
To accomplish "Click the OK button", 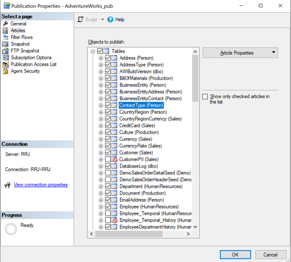I will 235,255.
